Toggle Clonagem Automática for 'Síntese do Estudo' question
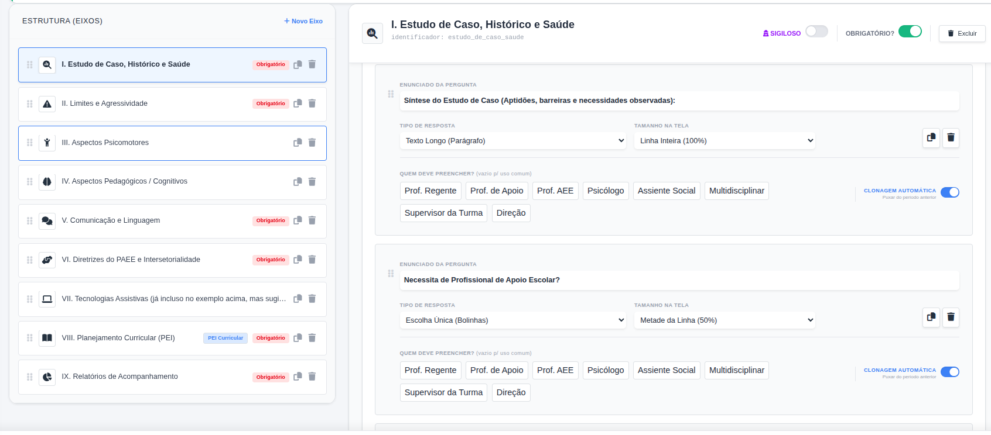This screenshot has height=435, width=991. pos(950,192)
